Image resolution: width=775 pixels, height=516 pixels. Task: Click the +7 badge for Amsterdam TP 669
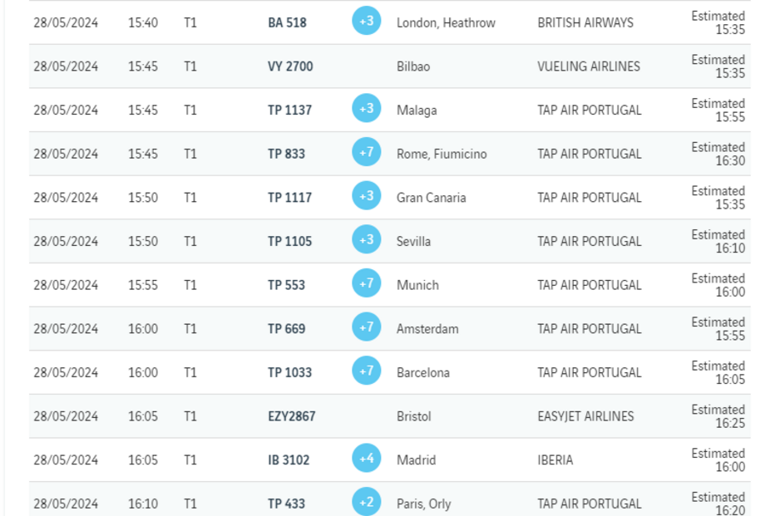pyautogui.click(x=367, y=327)
